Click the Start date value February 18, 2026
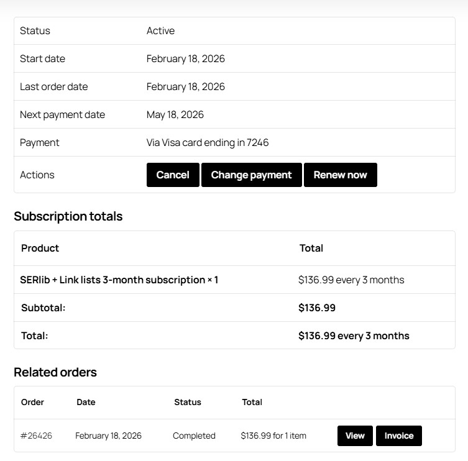 pyautogui.click(x=186, y=59)
